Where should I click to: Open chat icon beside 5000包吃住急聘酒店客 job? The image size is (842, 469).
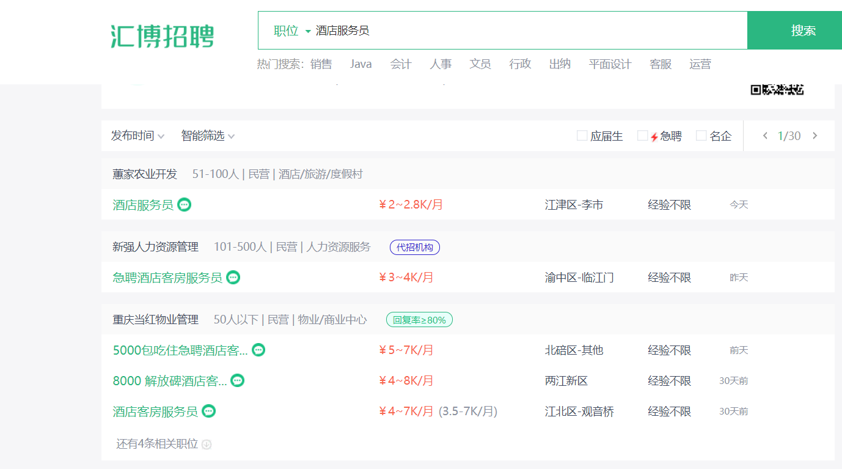coord(258,350)
